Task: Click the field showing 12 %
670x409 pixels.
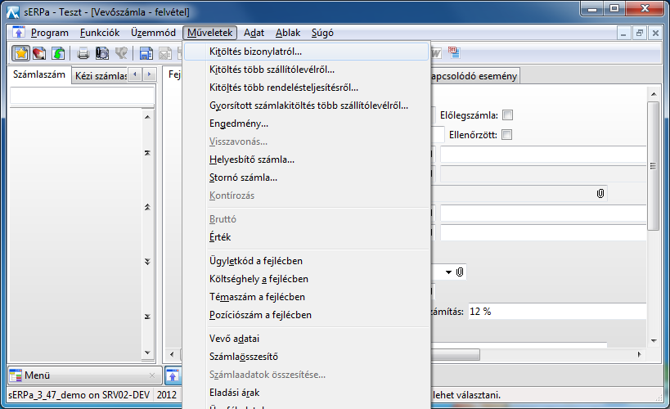Action: [557, 311]
